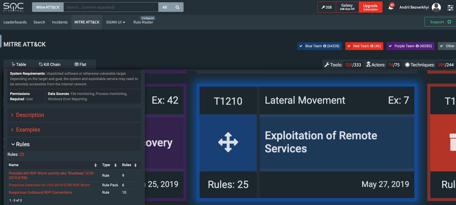Click the Lateral Movement tactic header tile

(x=337, y=101)
